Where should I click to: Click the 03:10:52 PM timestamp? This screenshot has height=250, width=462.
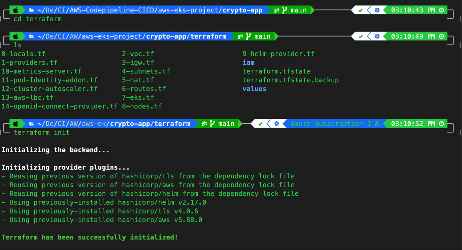pos(413,124)
